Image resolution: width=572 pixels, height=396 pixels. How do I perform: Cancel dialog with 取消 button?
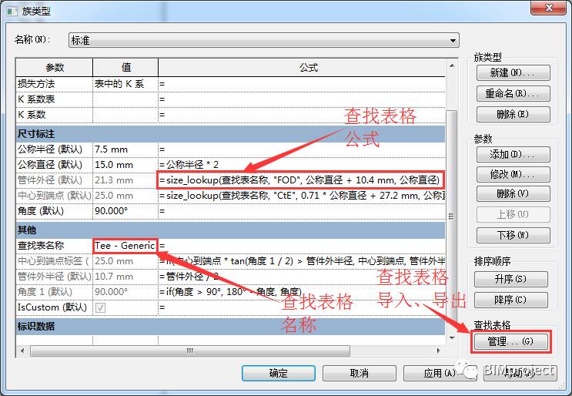click(360, 373)
